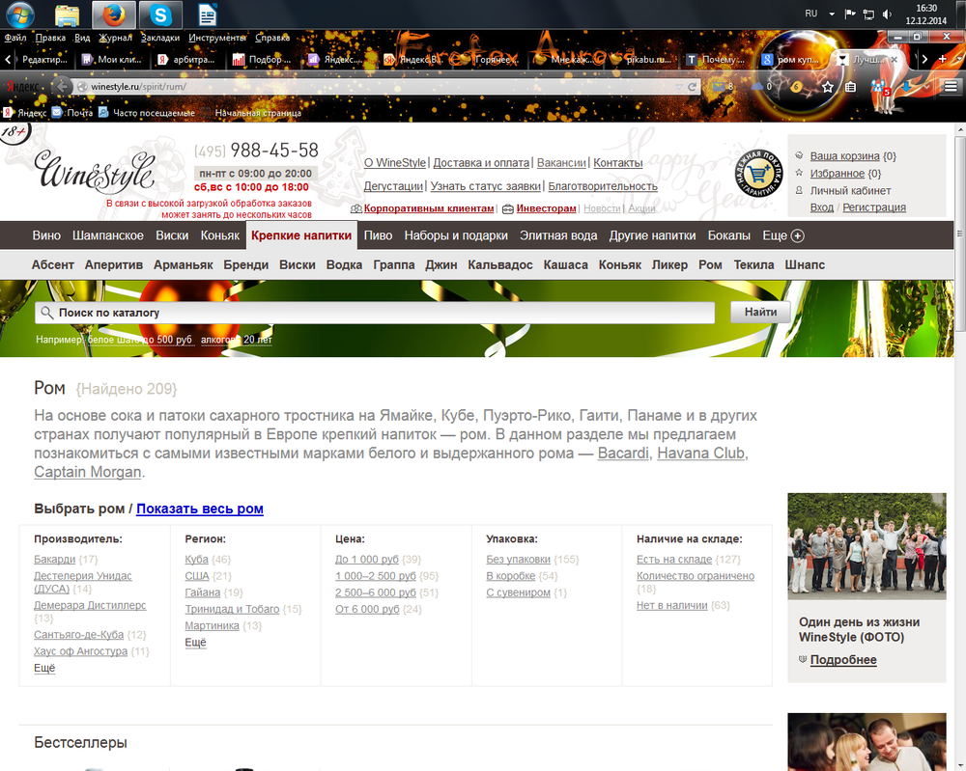966x771 pixels.
Task: Filter by 'Есть на складе'
Action: pyautogui.click(x=674, y=560)
